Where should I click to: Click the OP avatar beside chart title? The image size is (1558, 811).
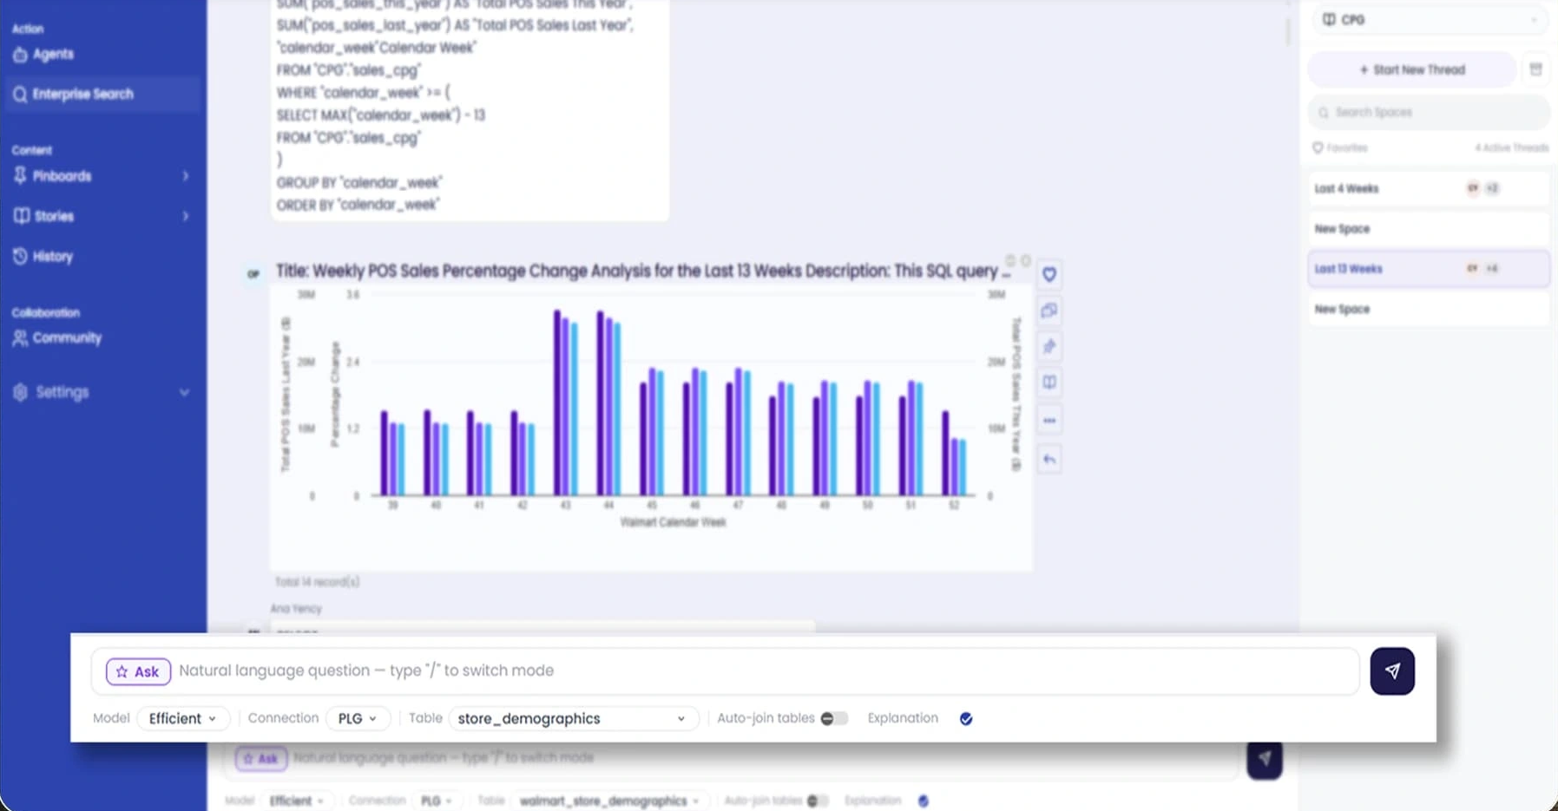[x=253, y=274]
